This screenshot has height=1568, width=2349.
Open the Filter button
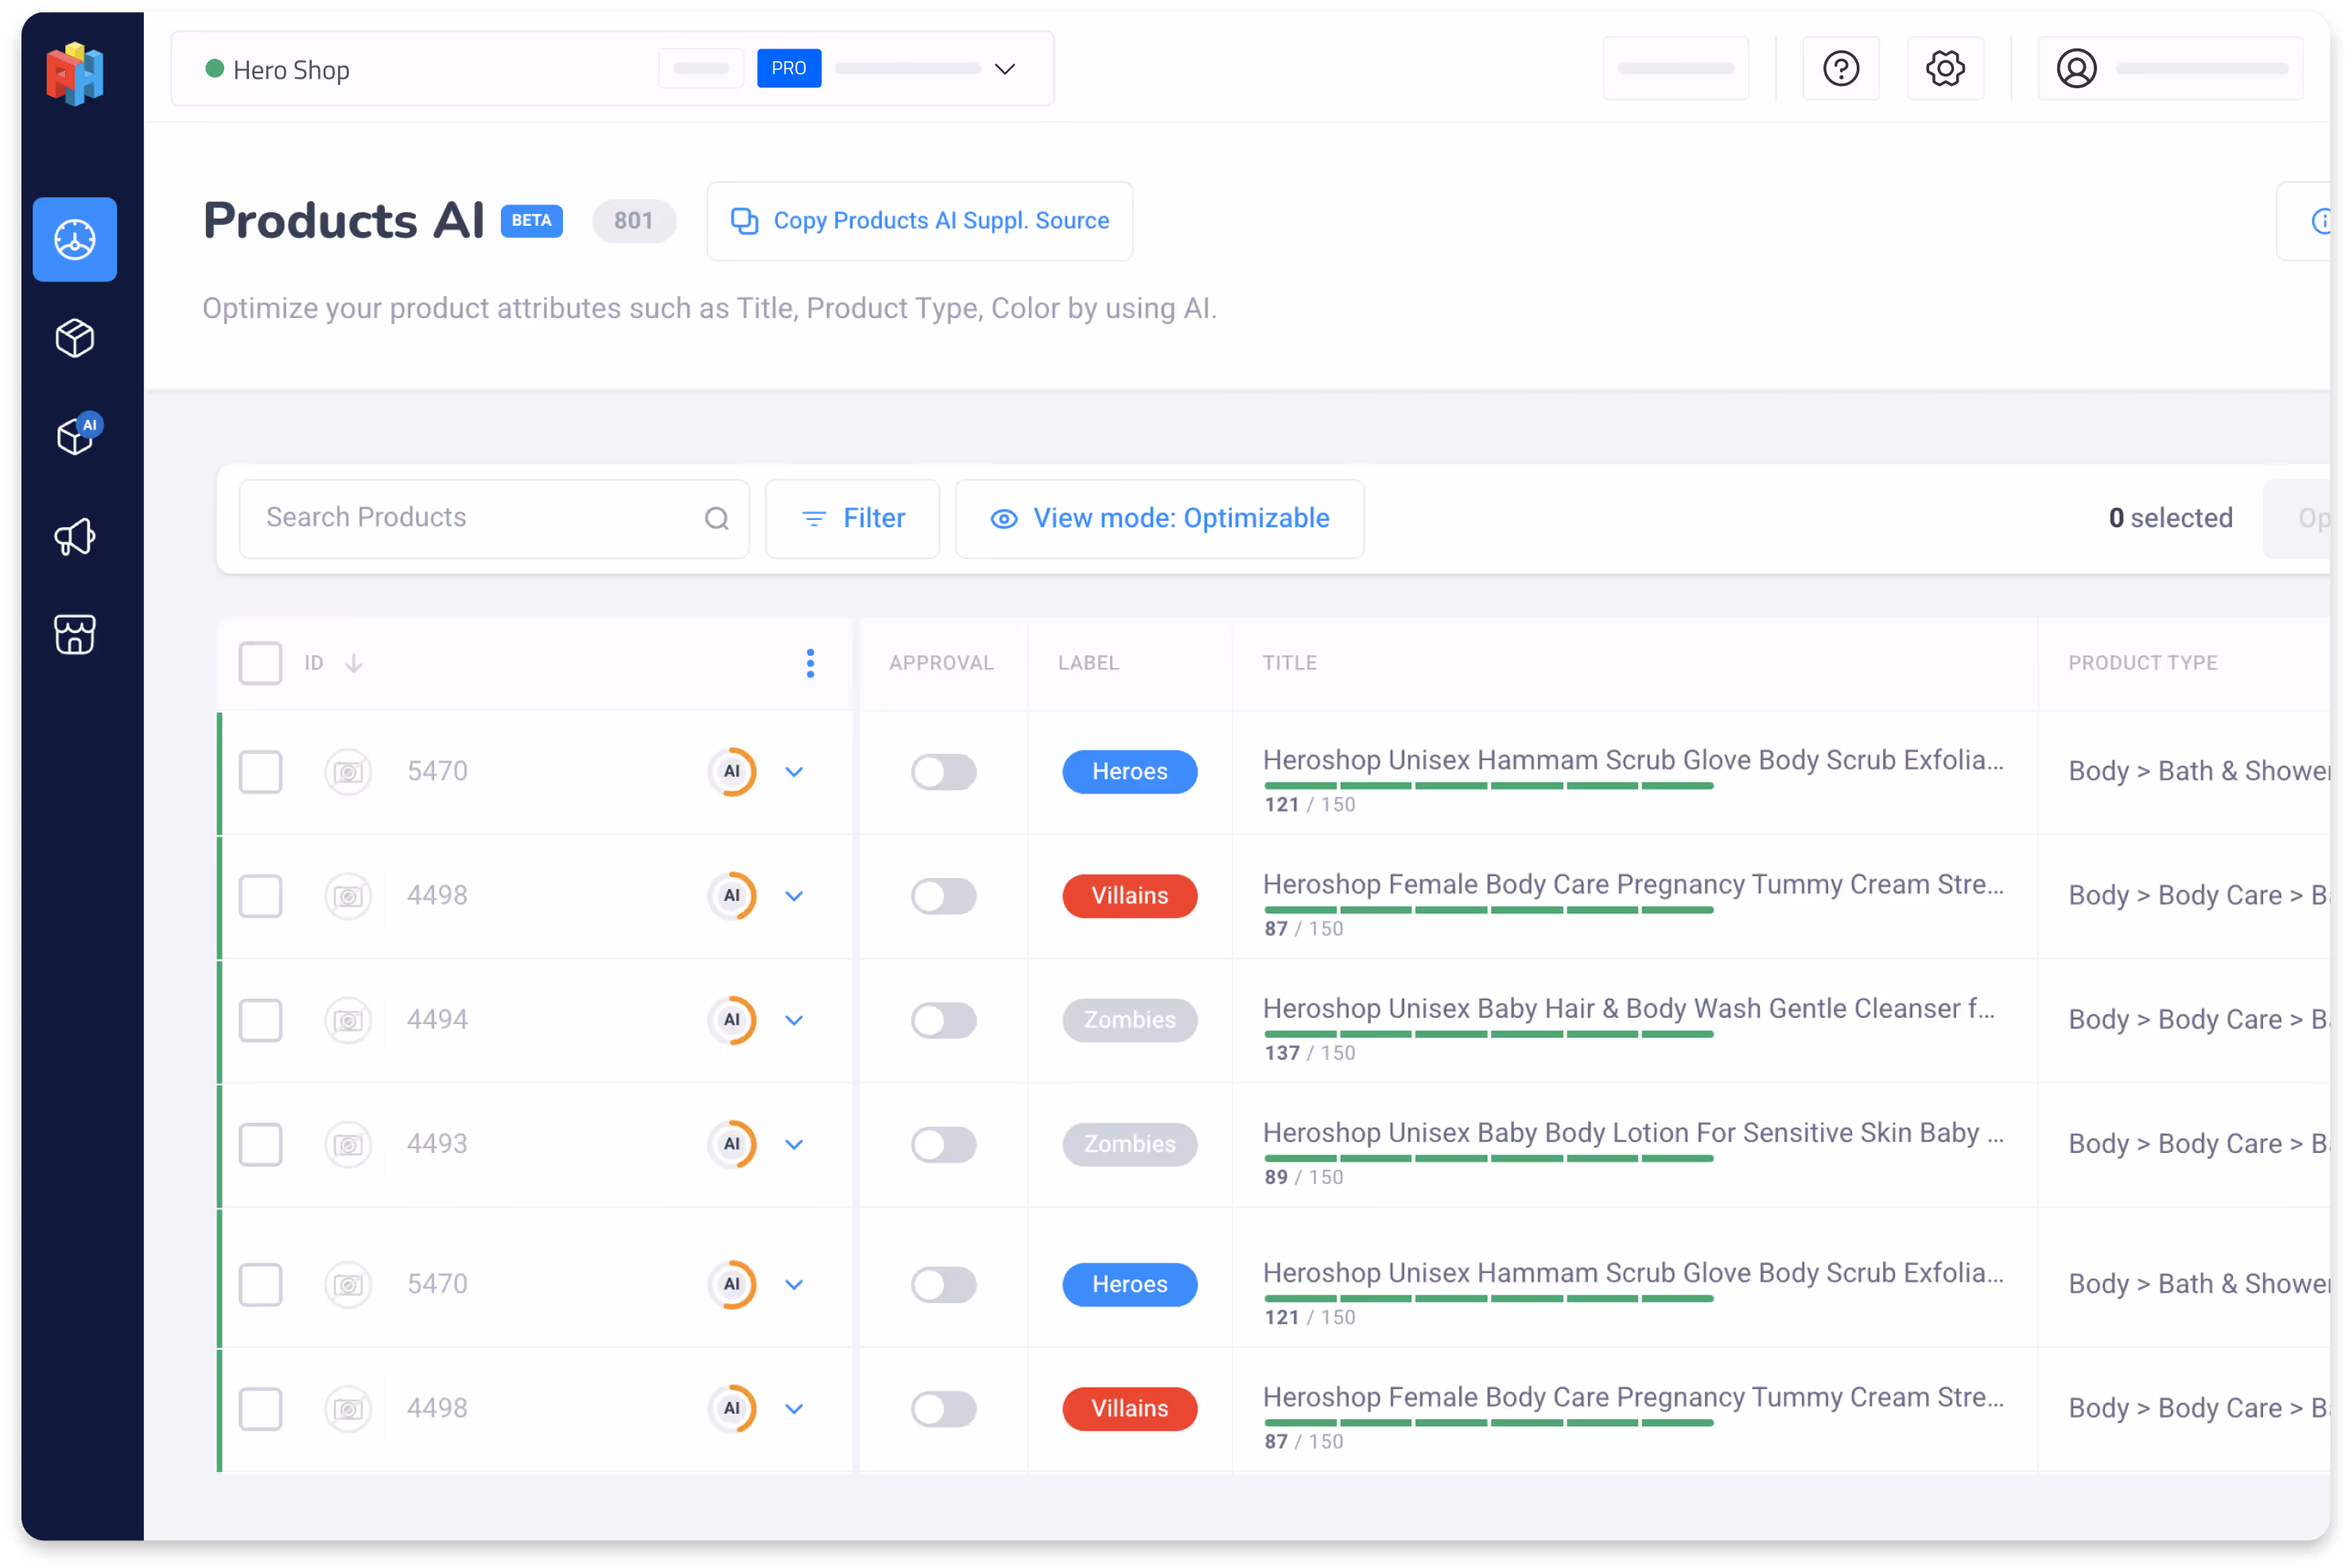coord(852,518)
